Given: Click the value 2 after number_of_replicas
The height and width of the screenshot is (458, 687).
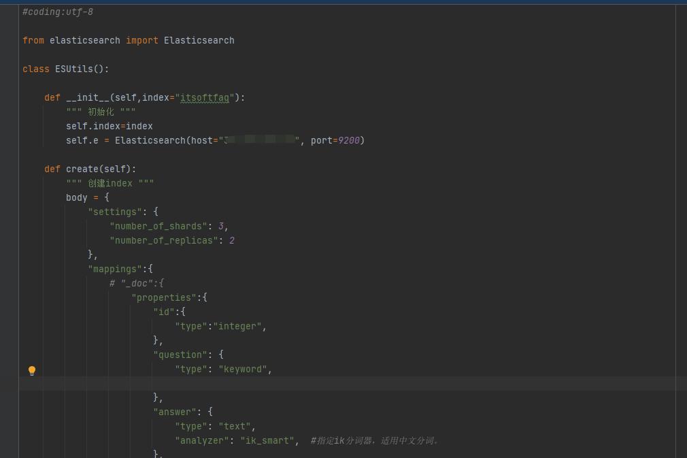Looking at the screenshot, I should click(232, 241).
